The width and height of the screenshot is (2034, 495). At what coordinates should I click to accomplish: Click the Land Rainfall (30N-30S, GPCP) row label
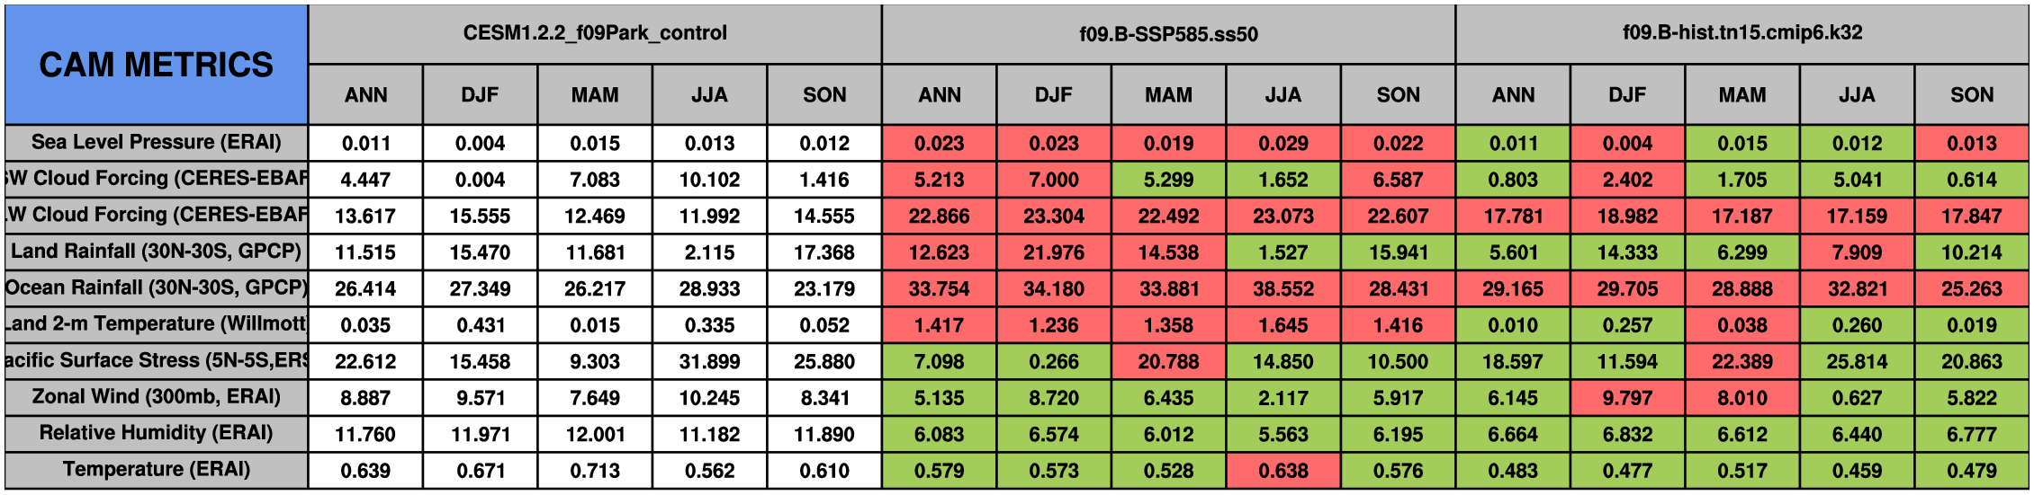156,252
